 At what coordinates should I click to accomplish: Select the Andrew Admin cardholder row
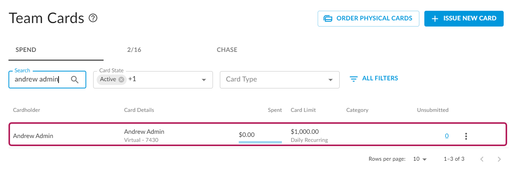[258, 135]
